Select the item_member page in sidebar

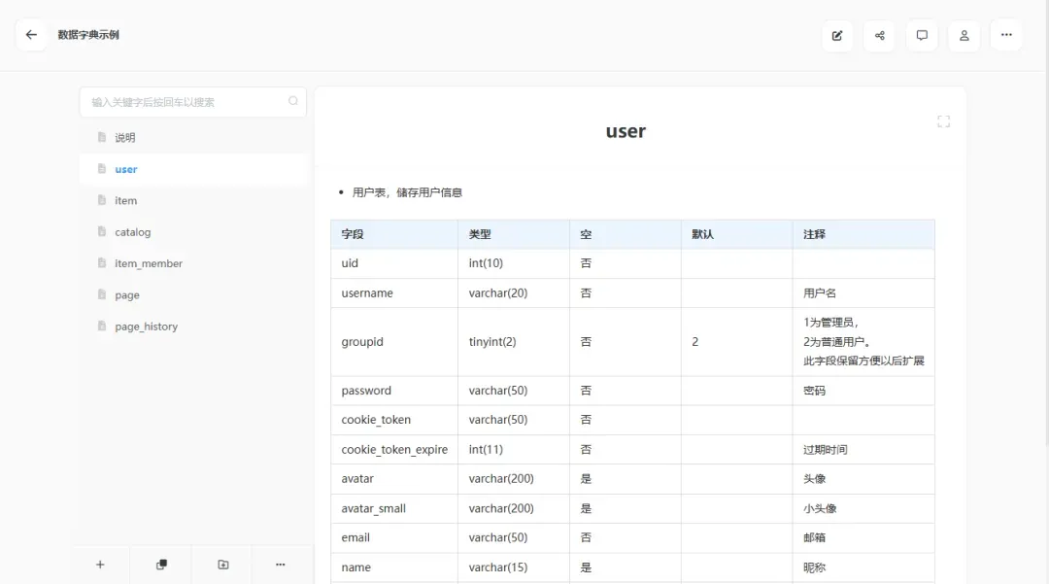coord(149,264)
